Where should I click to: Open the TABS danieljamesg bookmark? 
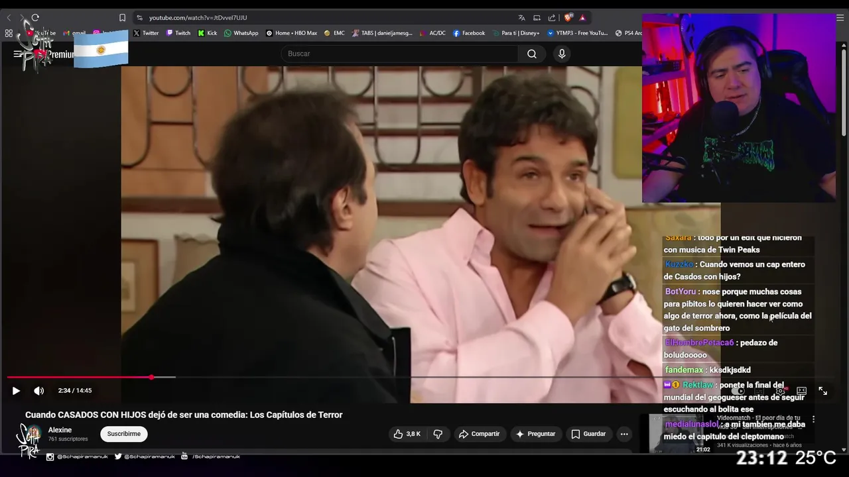click(x=381, y=33)
